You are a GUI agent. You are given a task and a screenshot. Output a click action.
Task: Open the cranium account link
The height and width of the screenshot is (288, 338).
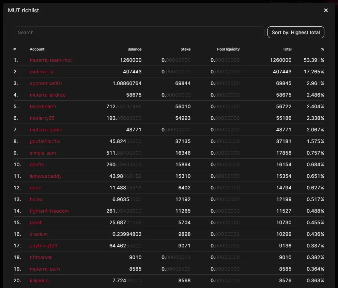[39, 234]
